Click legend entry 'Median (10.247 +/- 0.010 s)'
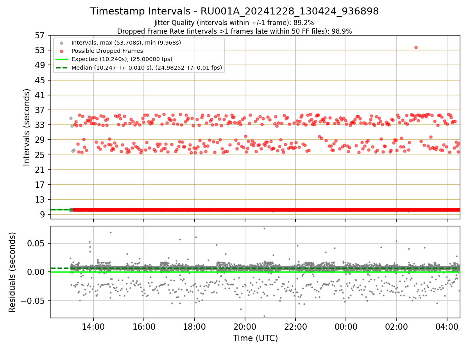This screenshot has width=469, height=352. [147, 68]
